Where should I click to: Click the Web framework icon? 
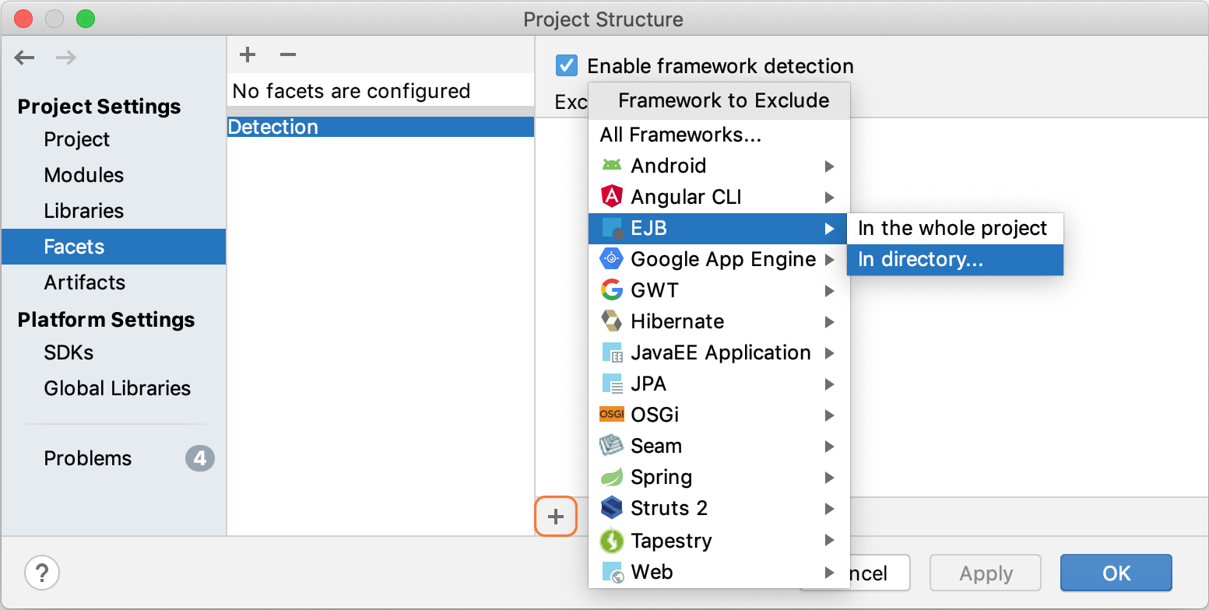point(612,572)
